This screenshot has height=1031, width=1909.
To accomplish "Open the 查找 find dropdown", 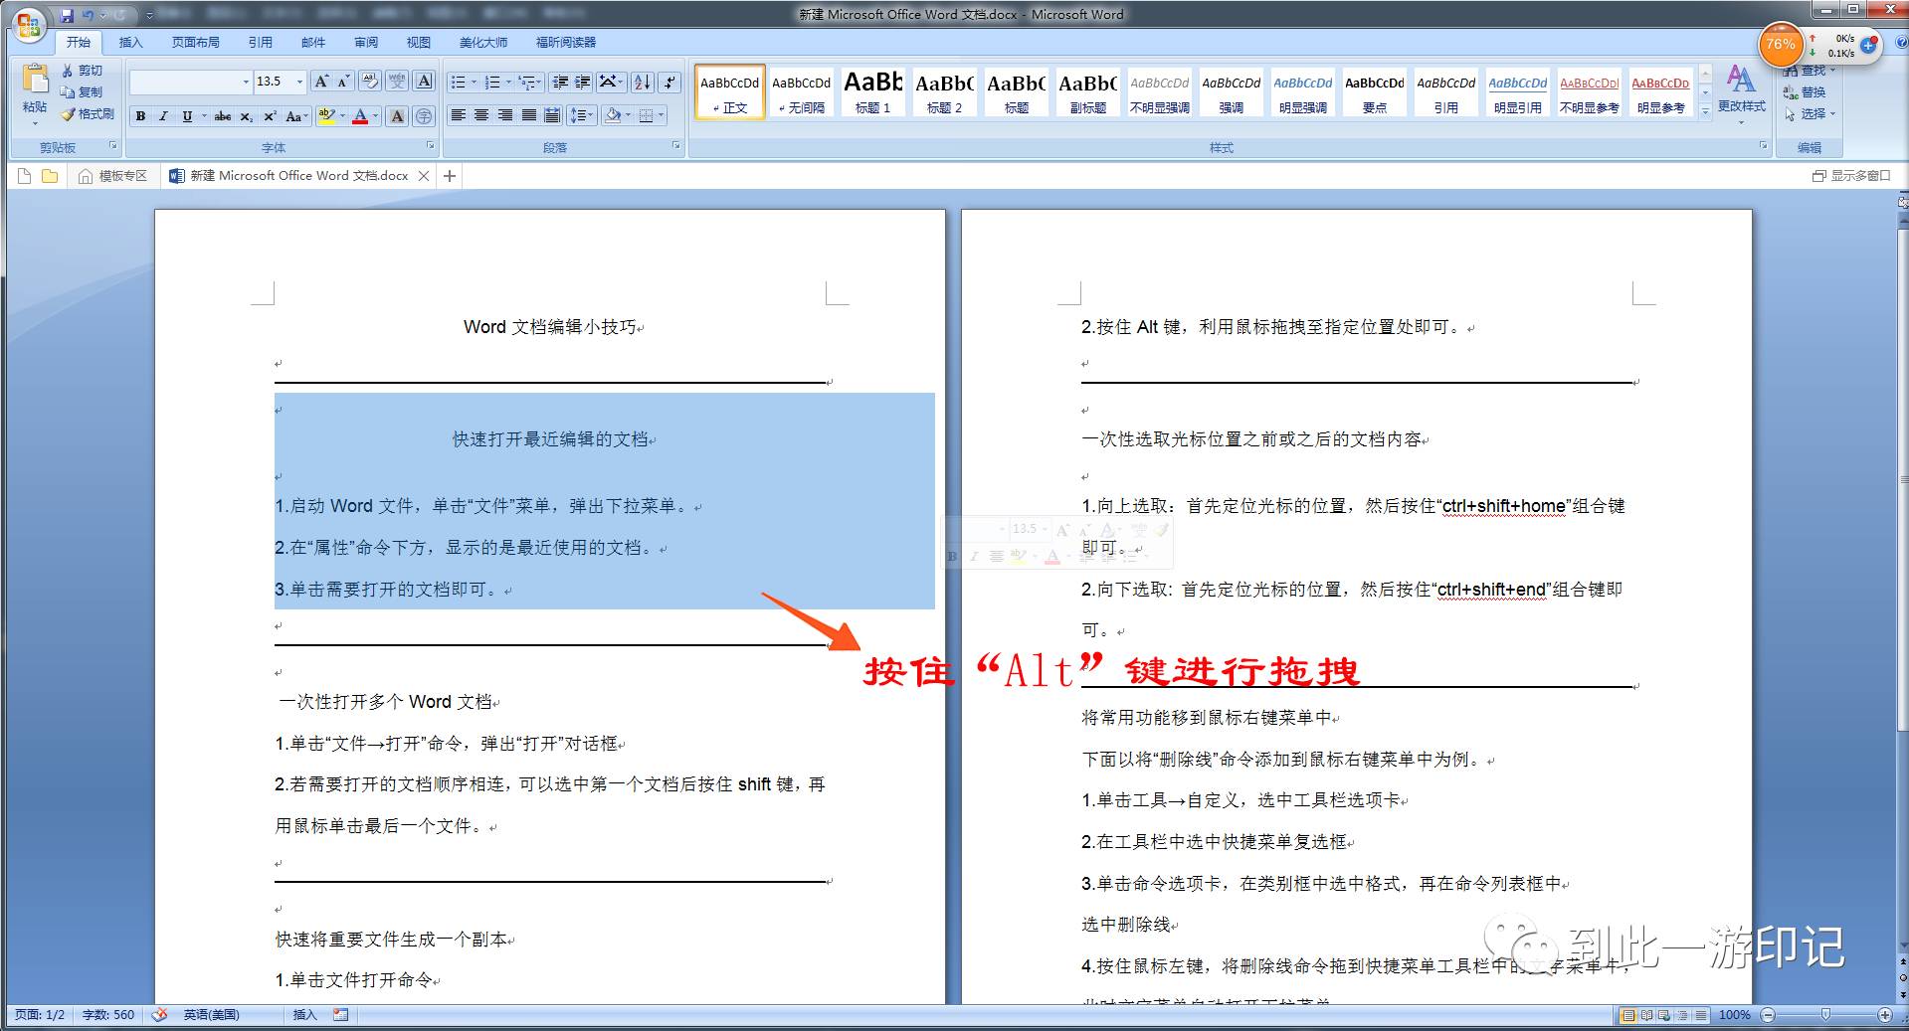I will (1832, 71).
